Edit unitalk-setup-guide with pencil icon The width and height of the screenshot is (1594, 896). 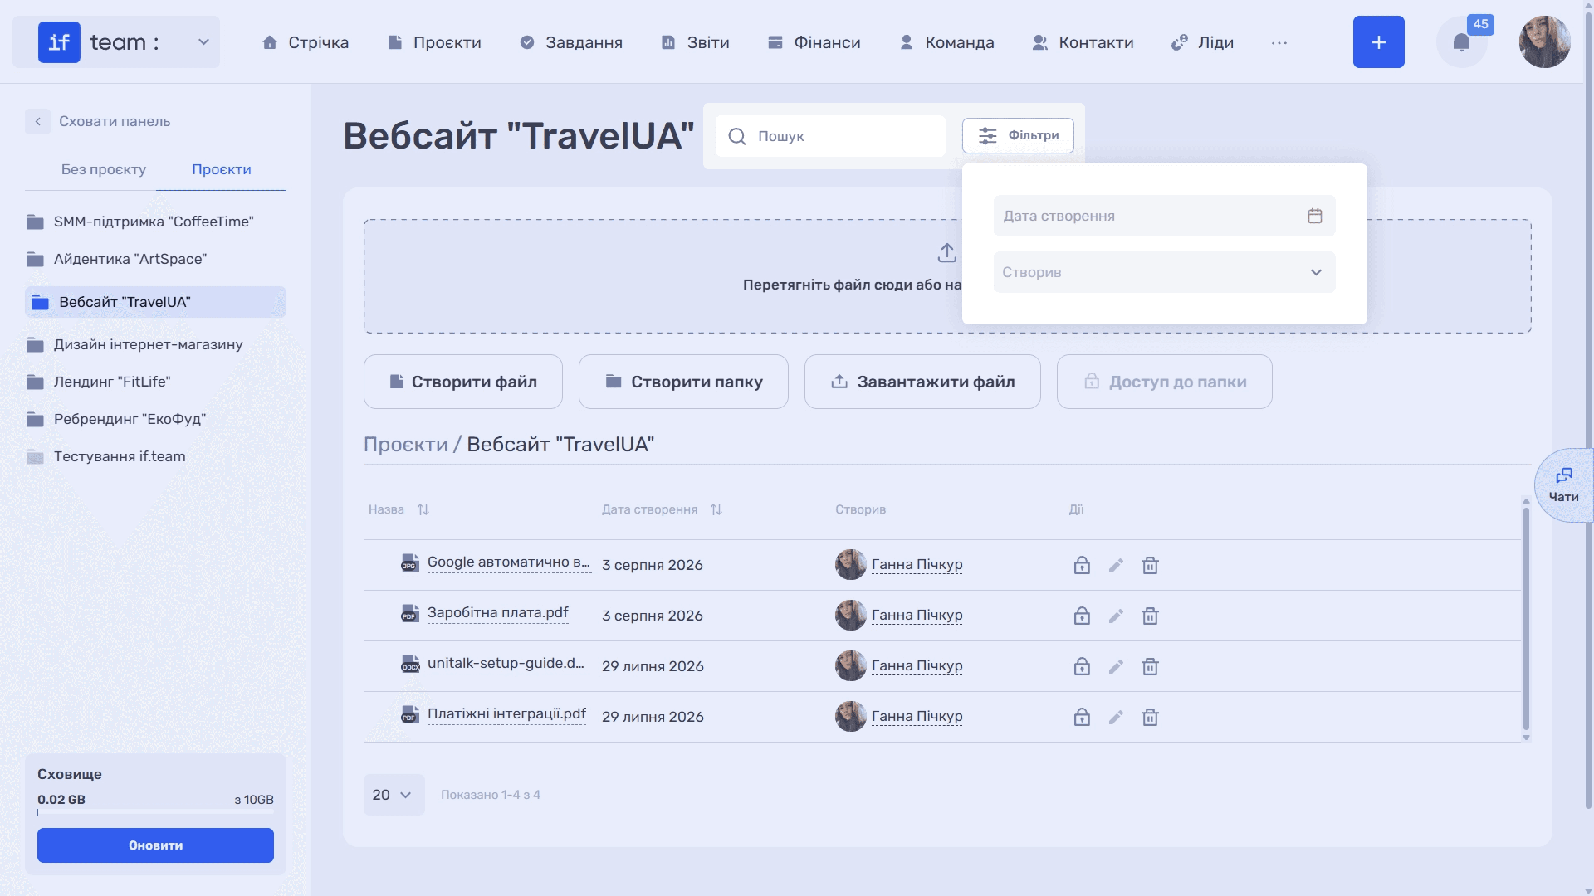pyautogui.click(x=1116, y=667)
